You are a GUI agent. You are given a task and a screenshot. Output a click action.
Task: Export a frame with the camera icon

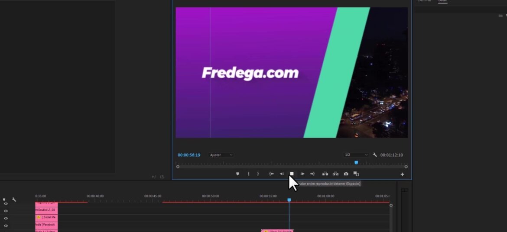pyautogui.click(x=346, y=174)
